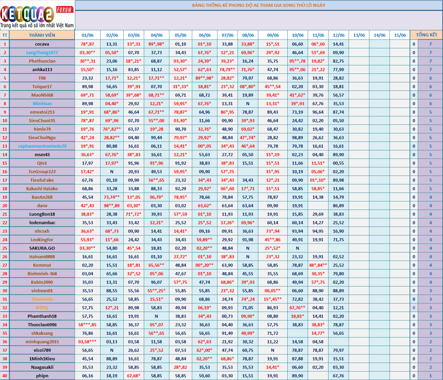Open member LangThang1977's name link

point(42,53)
